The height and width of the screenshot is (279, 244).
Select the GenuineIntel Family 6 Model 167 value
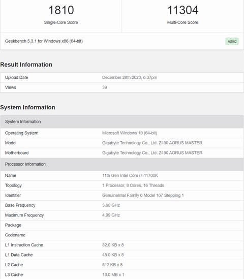pos(143,196)
